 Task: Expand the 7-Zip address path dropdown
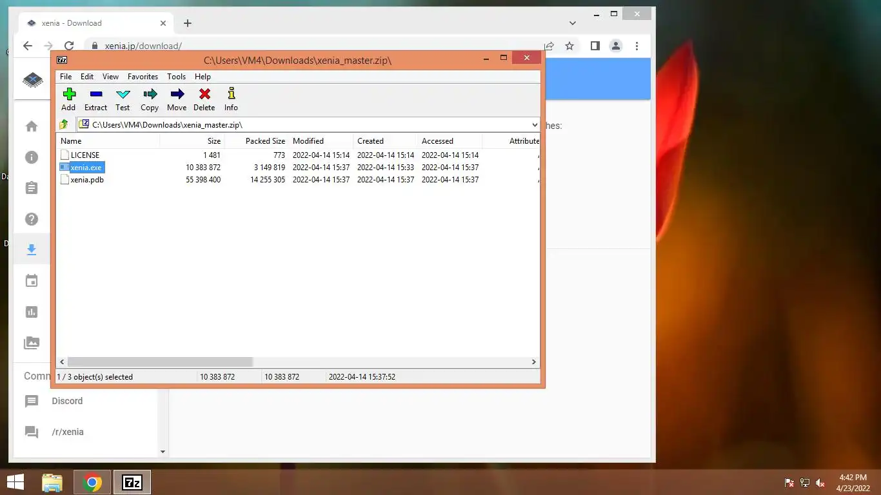tap(535, 124)
